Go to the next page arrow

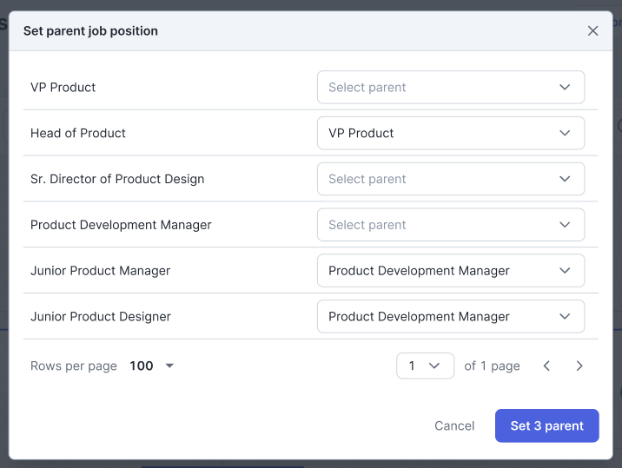point(579,366)
